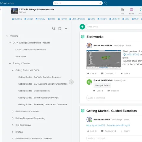Filter by the Bridge tag
Image resolution: width=142 pixels, height=142 pixels.
click(29, 19)
